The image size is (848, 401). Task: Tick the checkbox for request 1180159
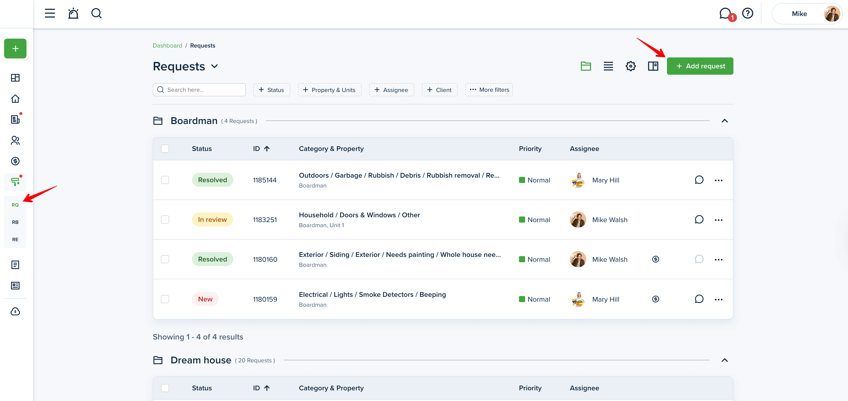[x=165, y=299]
